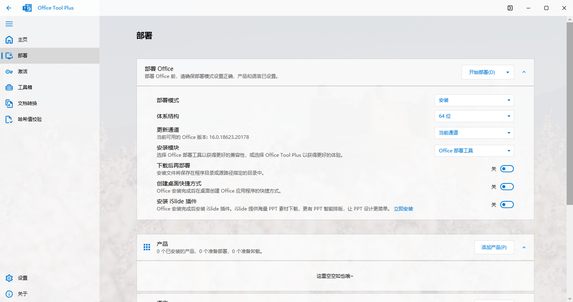Click the back arrow icon
The image size is (573, 302).
click(9, 8)
